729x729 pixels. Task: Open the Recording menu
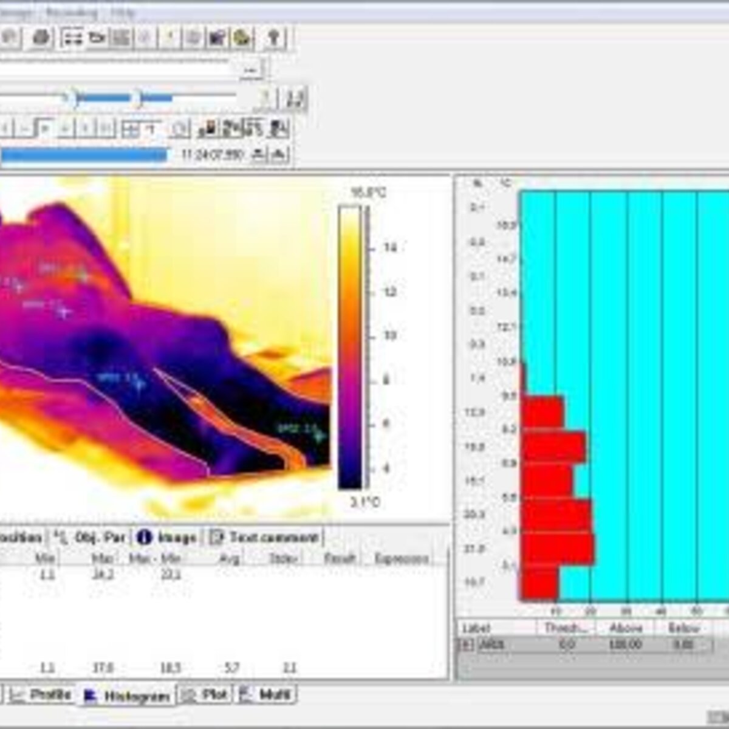pyautogui.click(x=72, y=13)
